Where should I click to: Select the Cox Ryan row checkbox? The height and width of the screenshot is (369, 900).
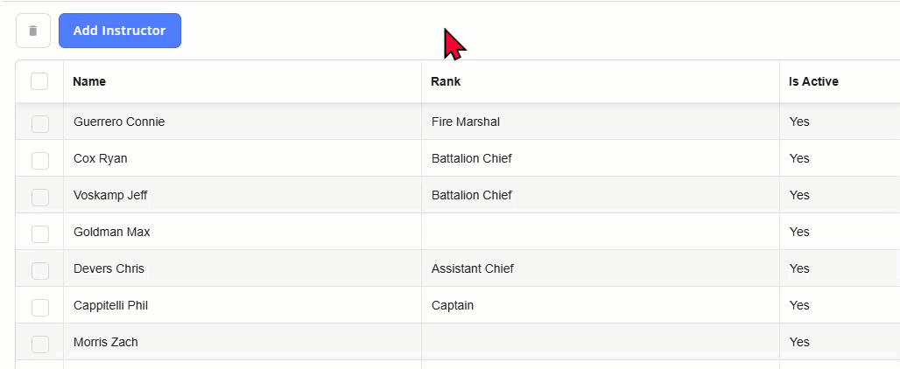click(40, 160)
